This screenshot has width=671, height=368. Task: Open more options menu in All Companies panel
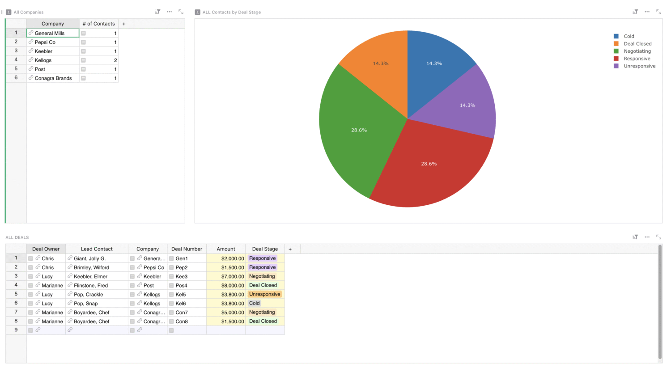[x=169, y=12]
